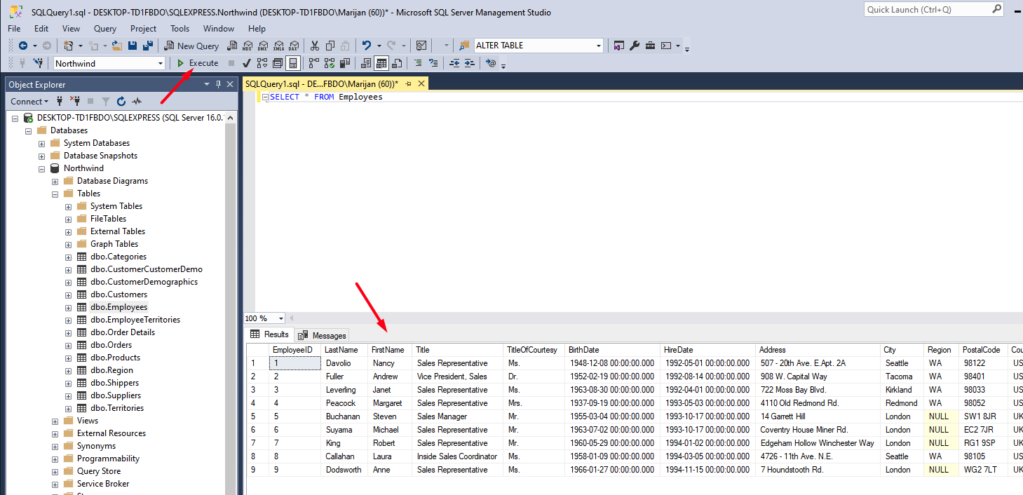
Task: Close the Object Explorer panel
Action: [230, 84]
